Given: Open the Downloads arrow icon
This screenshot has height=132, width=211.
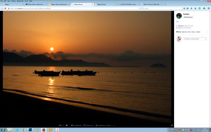Looking at the screenshot, I should (191, 8).
